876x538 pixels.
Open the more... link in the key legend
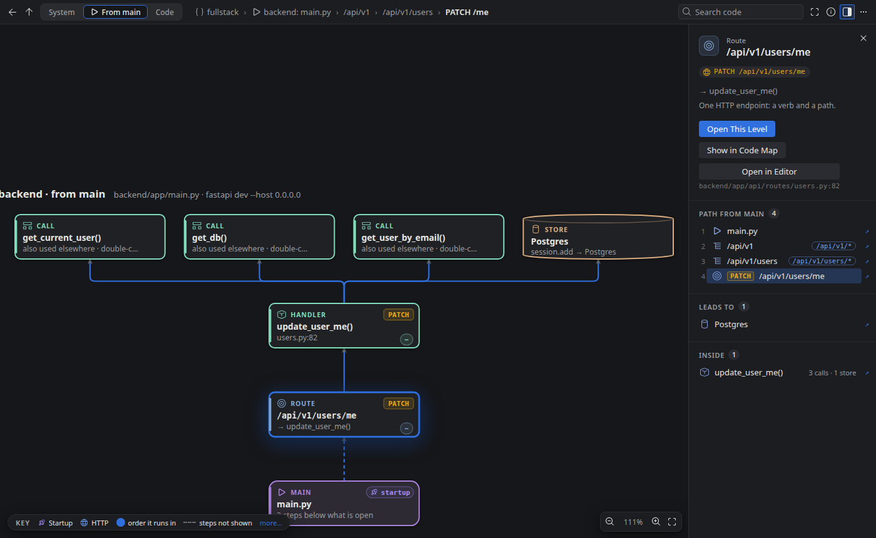(271, 523)
